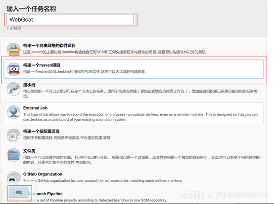Screen dimensions: 274x204
Task: Confirm with the 确定 button
Action: point(19,192)
